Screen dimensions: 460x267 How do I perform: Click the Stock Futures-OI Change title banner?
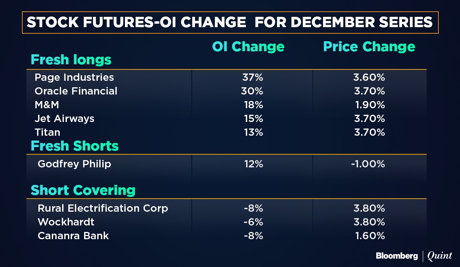pyautogui.click(x=230, y=22)
